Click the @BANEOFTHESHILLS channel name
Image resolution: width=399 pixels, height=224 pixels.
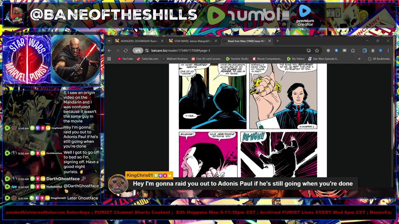point(114,15)
